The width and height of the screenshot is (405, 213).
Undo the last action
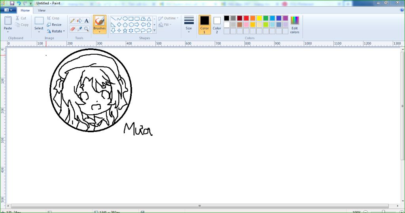[19, 3]
